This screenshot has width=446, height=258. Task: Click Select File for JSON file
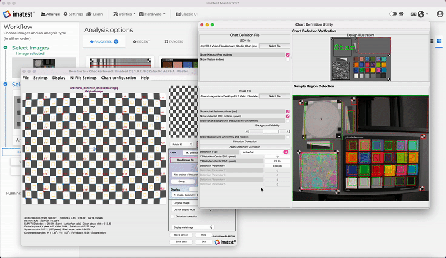(x=275, y=46)
